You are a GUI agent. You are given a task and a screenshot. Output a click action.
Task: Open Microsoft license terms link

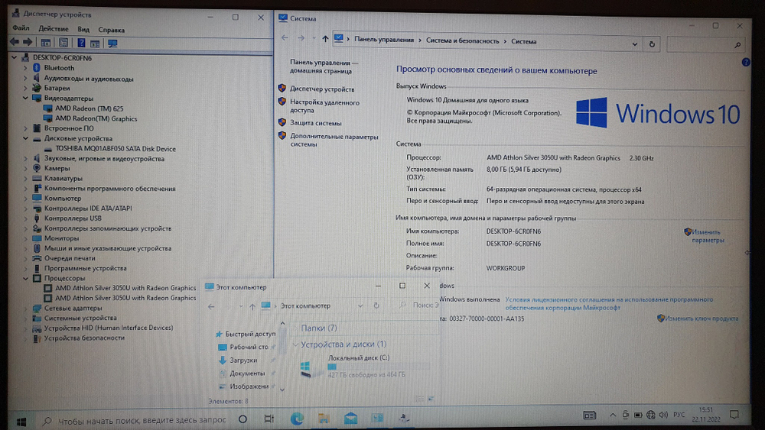609,303
